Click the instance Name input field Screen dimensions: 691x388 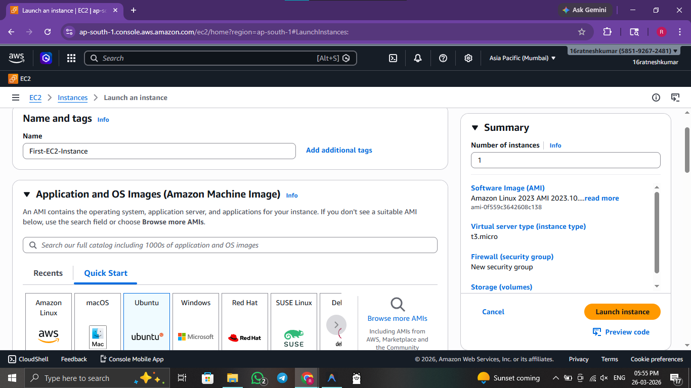click(x=159, y=151)
